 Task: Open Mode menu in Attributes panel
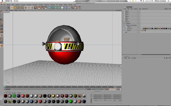126,58
